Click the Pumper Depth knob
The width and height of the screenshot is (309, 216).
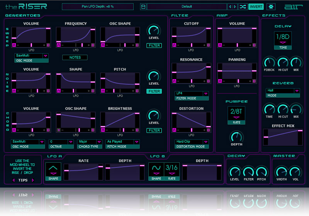(236, 136)
